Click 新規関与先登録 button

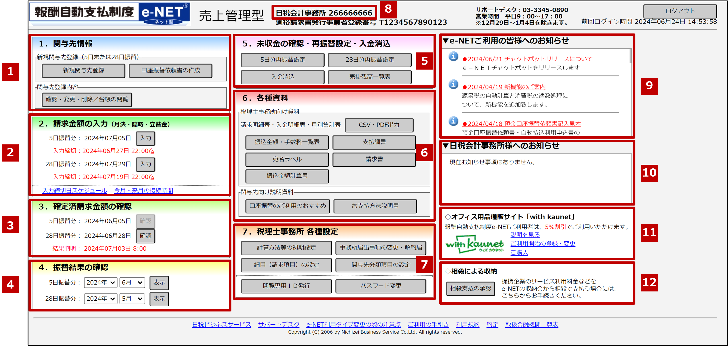point(83,71)
